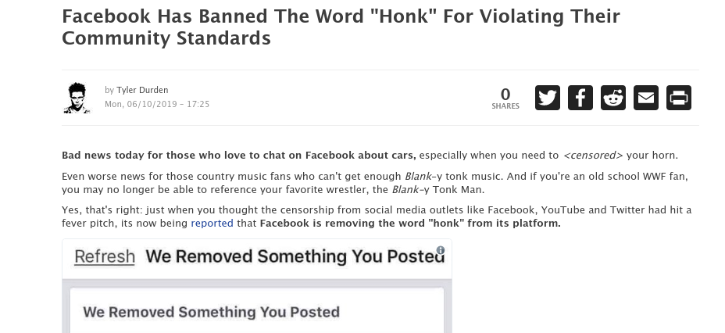The image size is (725, 333).
Task: Click the italic censored word in first paragraph
Action: coord(593,156)
